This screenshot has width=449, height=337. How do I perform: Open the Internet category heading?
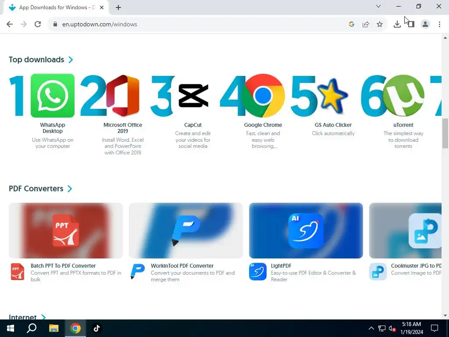click(23, 317)
